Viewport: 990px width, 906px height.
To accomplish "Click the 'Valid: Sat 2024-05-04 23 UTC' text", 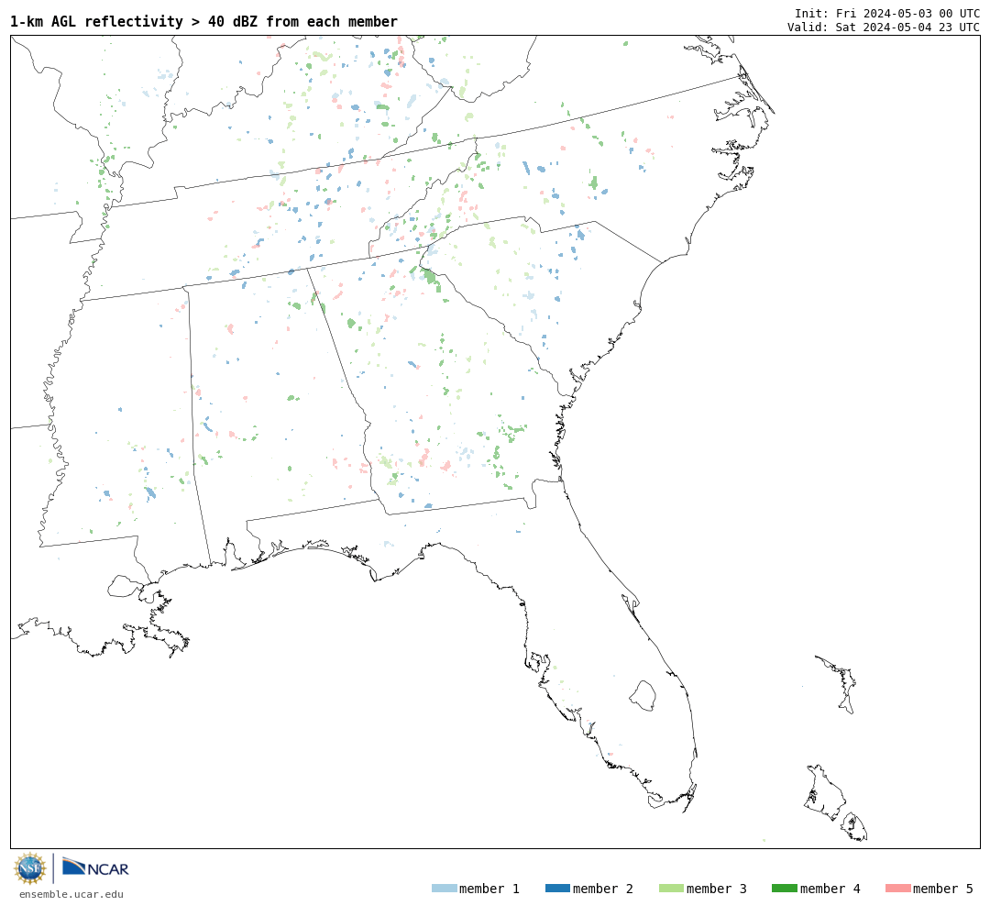I will tap(884, 28).
